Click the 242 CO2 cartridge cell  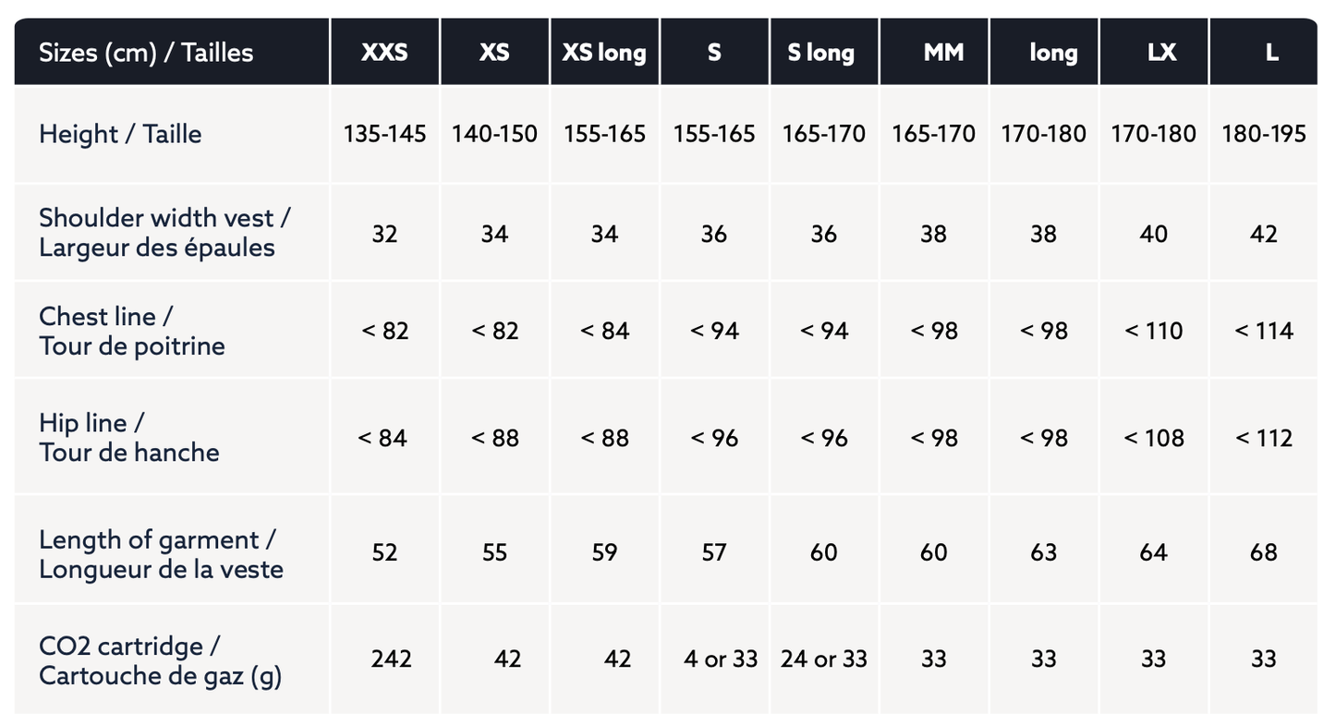coord(391,659)
